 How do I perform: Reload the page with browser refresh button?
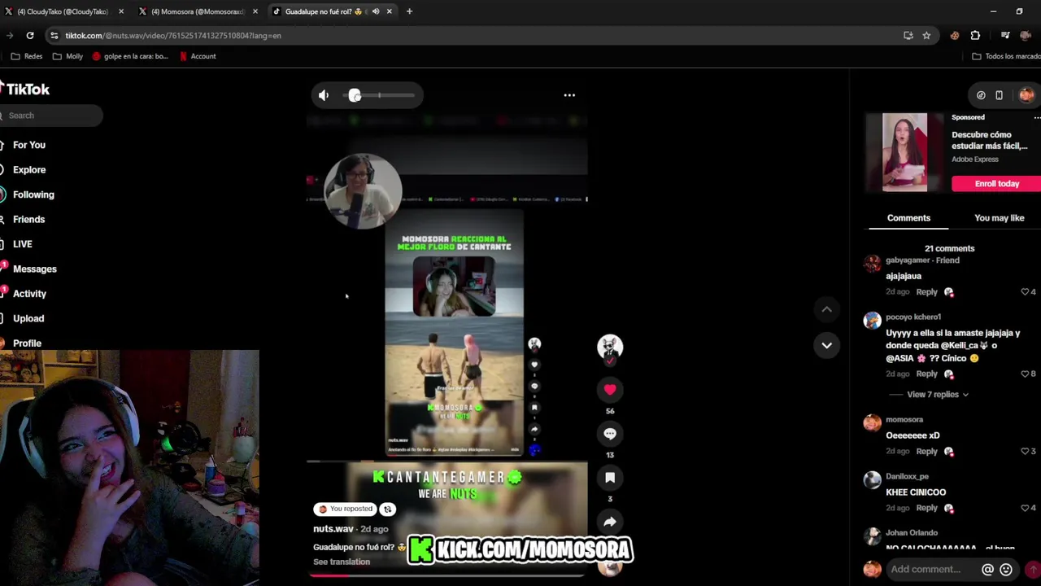tap(30, 36)
